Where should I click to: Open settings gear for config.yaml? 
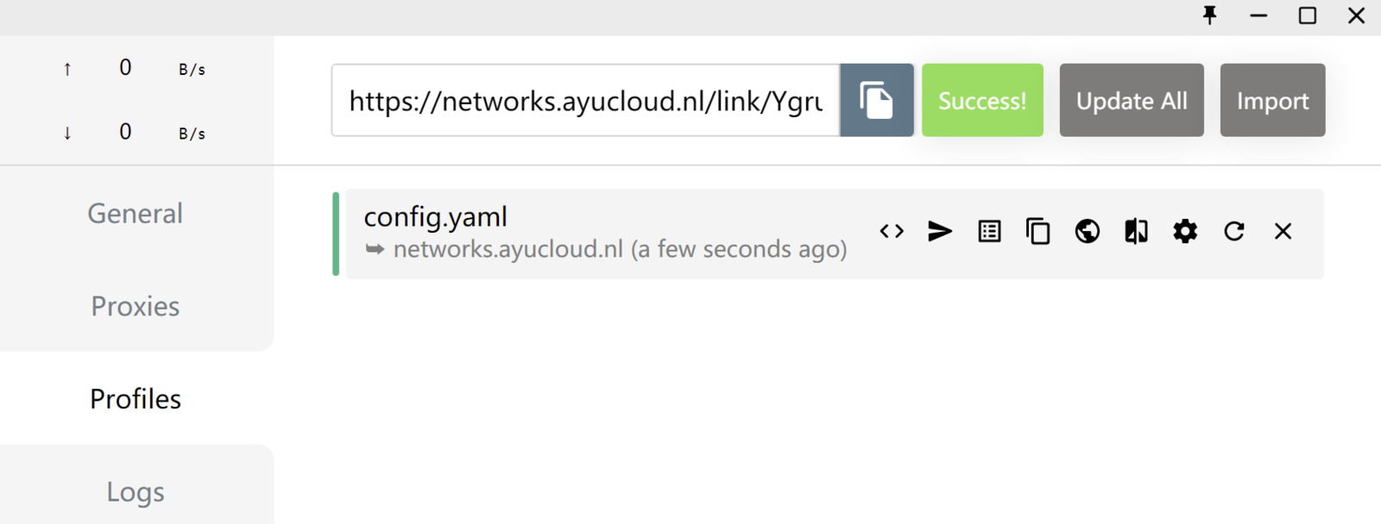[1185, 231]
